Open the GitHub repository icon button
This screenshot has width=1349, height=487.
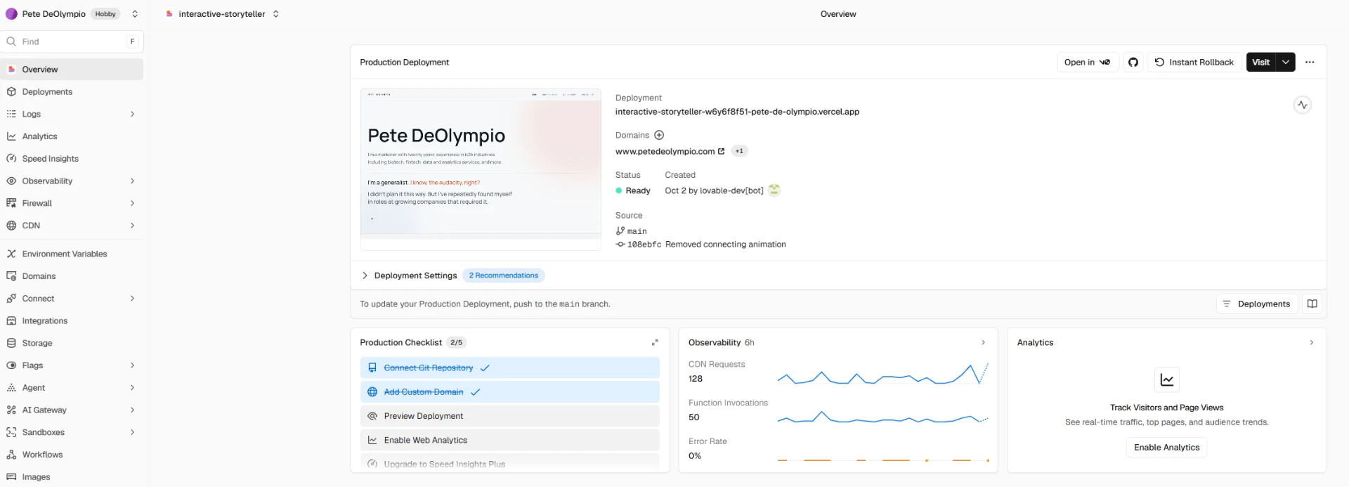coord(1133,62)
